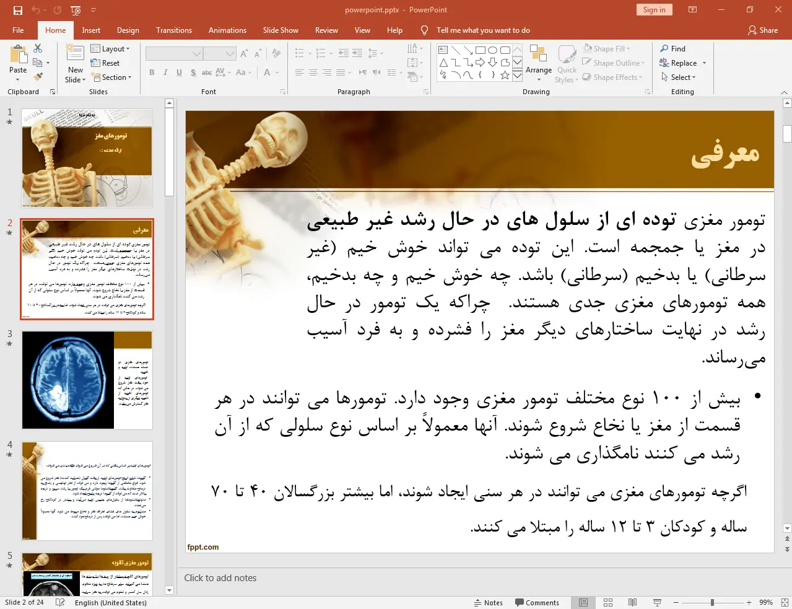Open Find in Editing group

pyautogui.click(x=673, y=48)
